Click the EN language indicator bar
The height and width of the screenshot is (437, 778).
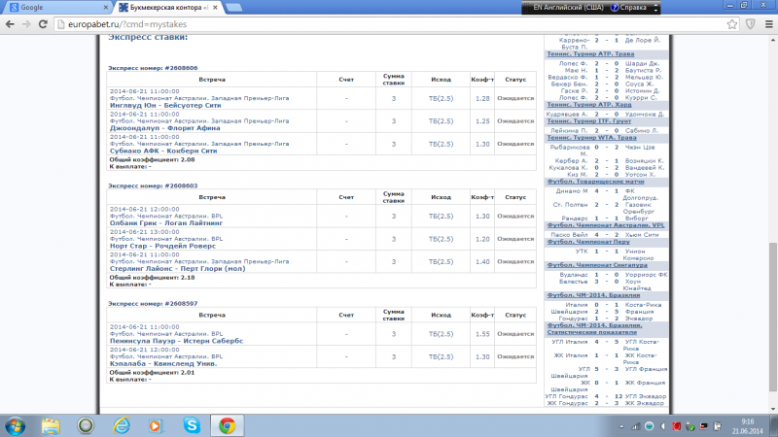(584, 7)
